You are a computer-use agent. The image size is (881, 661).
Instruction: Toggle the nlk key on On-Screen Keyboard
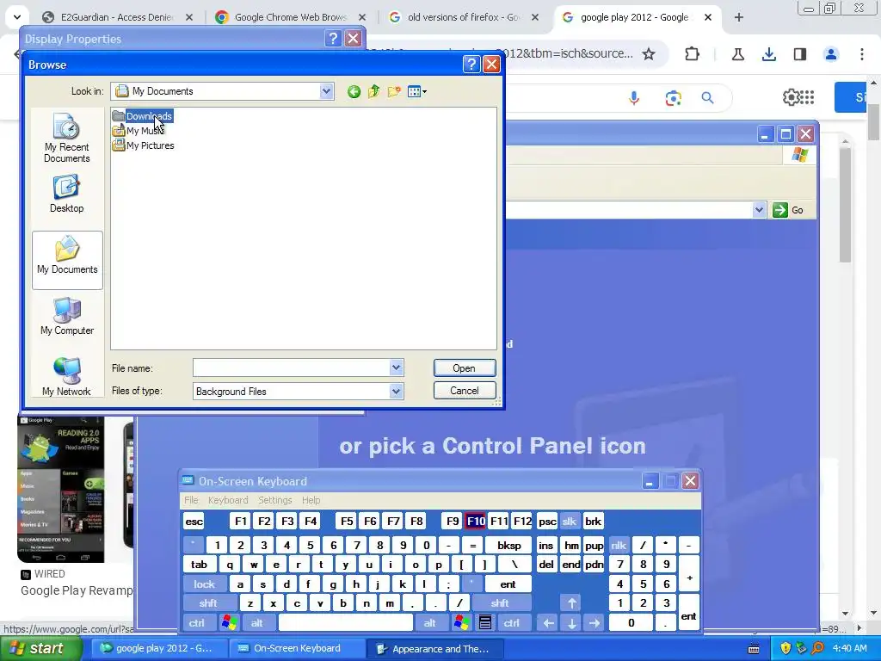(x=619, y=545)
